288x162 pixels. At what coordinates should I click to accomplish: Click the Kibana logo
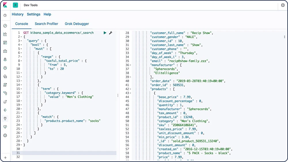pos(5,5)
